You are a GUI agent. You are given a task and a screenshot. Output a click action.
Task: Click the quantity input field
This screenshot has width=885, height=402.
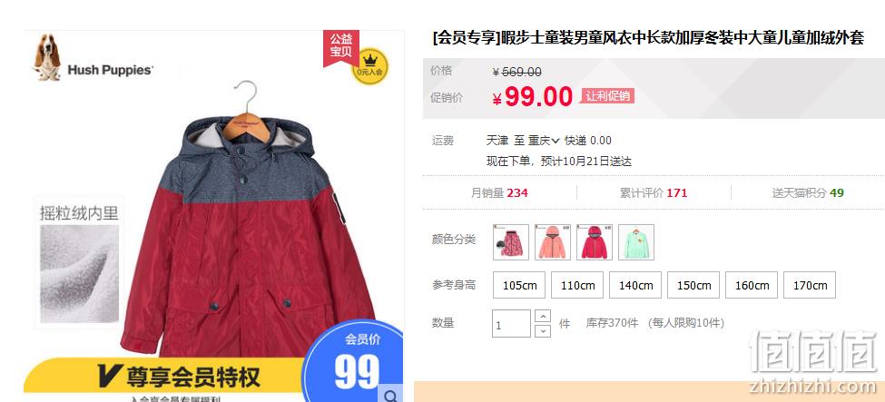click(x=511, y=324)
